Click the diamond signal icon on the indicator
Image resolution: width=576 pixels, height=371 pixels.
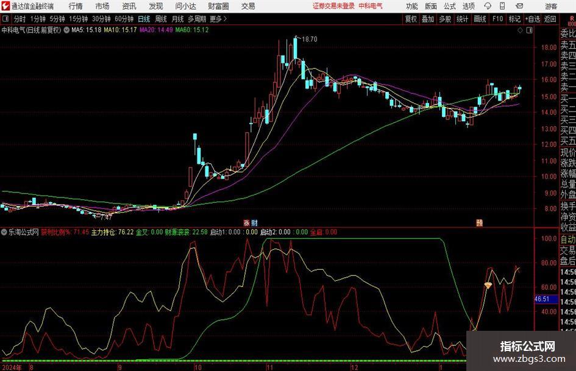(x=488, y=285)
